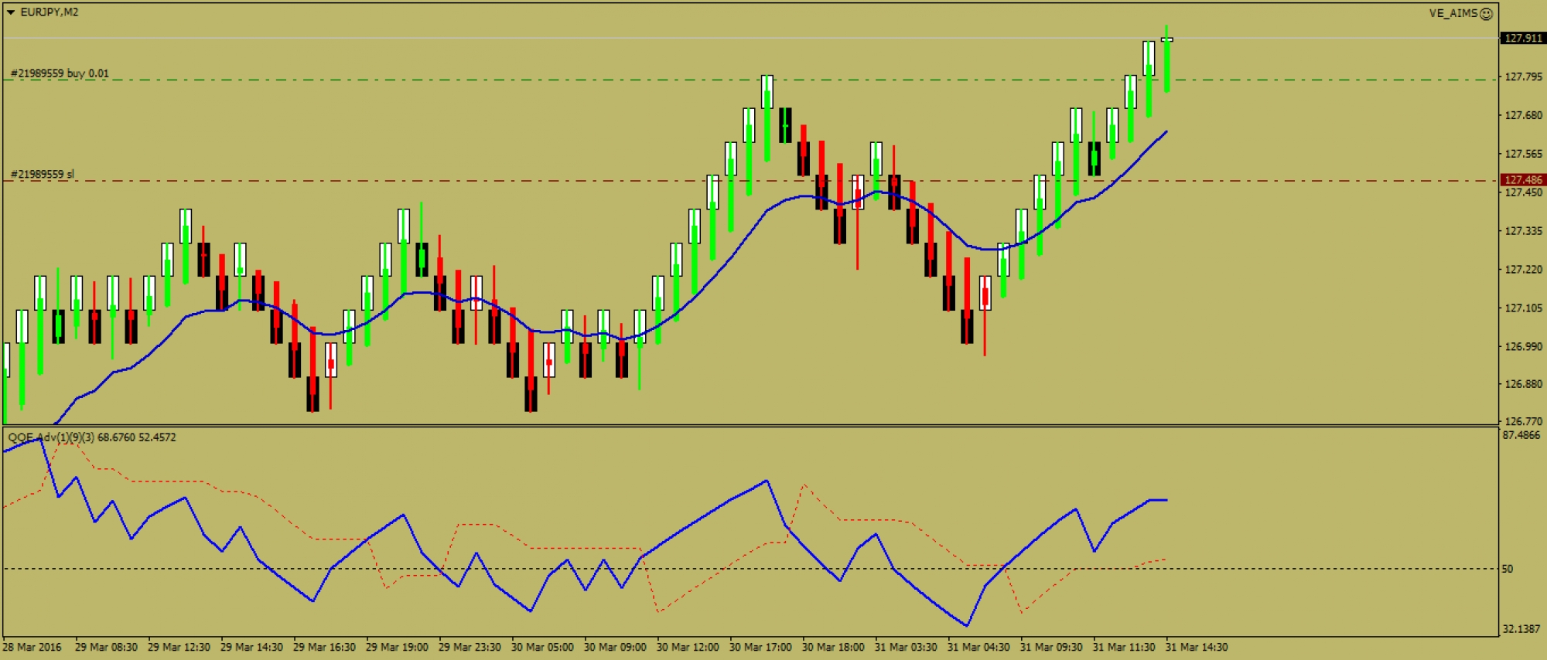This screenshot has height=660, width=1547.
Task: Click the 126.770 price scale value
Action: click(x=1522, y=421)
